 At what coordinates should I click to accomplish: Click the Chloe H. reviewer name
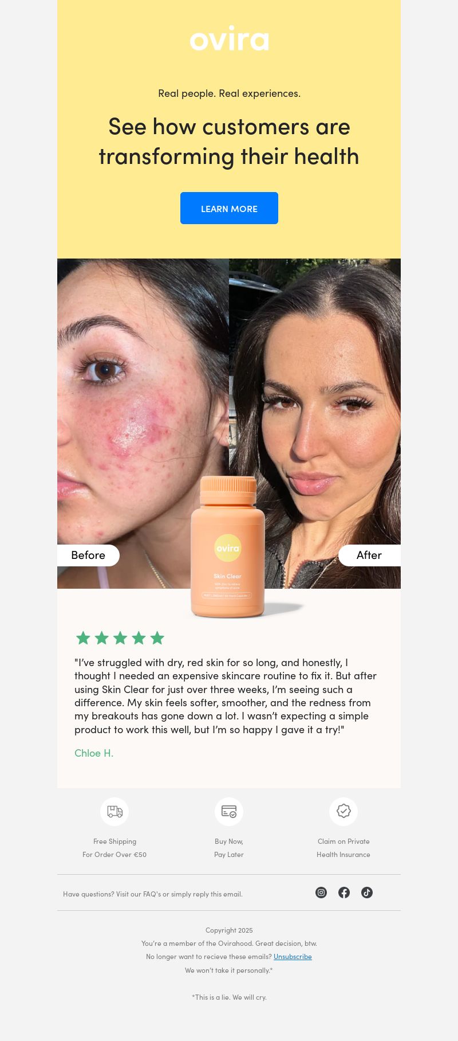pyautogui.click(x=94, y=753)
